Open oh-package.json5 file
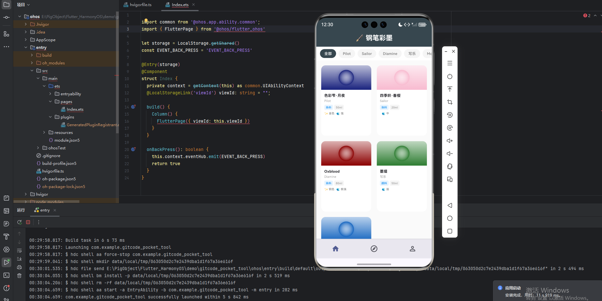This screenshot has width=602, height=301. pos(59,179)
